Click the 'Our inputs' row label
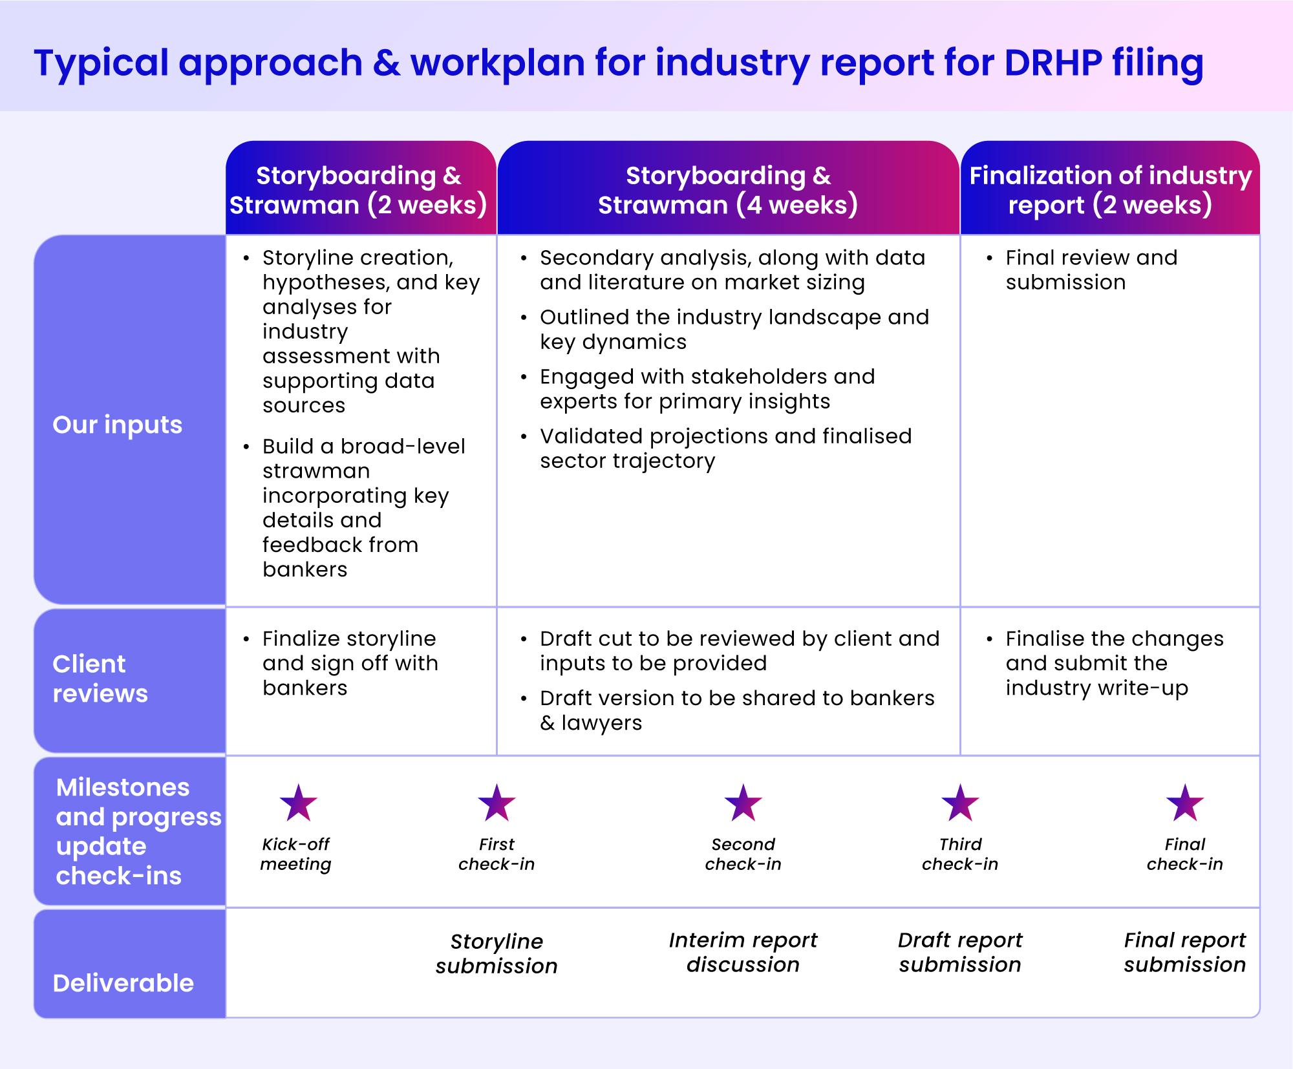 (129, 420)
